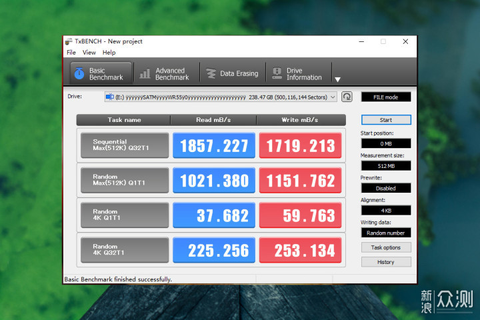Screen dimensions: 480x320
Task: Select write value 59.763
Action: pos(300,215)
